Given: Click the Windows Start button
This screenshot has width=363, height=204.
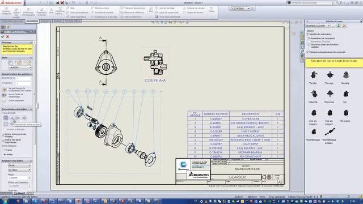Looking at the screenshot, I should tap(5, 201).
